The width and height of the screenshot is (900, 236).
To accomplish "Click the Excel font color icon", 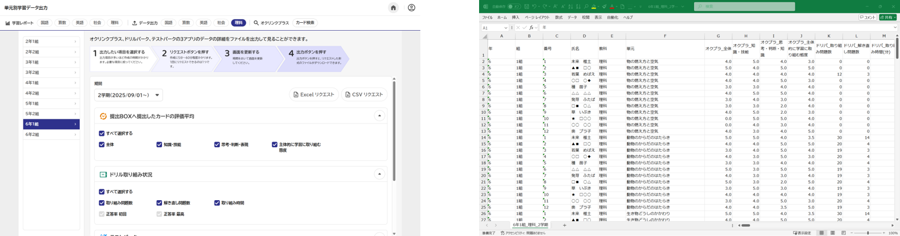I will pyautogui.click(x=612, y=7).
